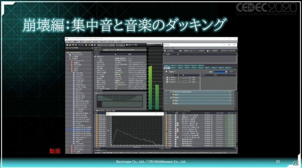Click the first icon in main toolbar
The image size is (302, 168).
[x=67, y=45]
